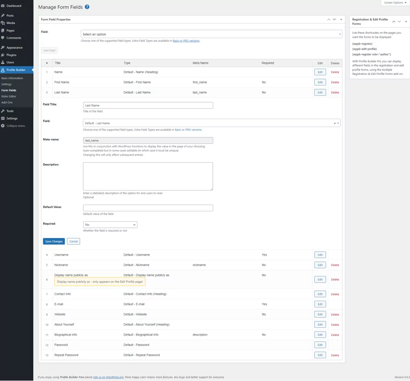Delete the Biographical Info row
Viewport: 410px width, 381px height.
click(x=335, y=335)
